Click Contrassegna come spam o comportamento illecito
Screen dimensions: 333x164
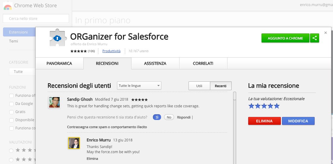pyautogui.click(x=107, y=127)
